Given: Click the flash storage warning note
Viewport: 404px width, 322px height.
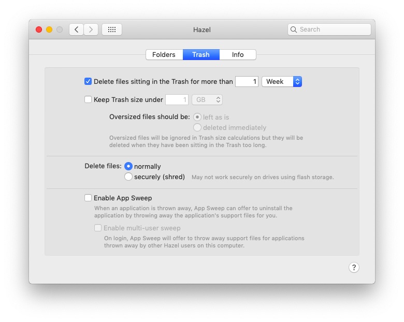Looking at the screenshot, I should (x=263, y=177).
